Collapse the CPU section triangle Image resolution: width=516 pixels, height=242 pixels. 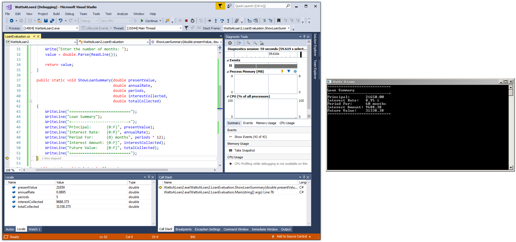(x=228, y=97)
